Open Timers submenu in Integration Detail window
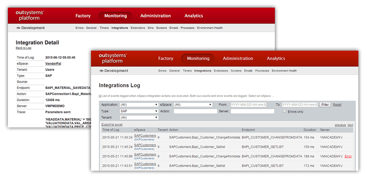367x179 pixels. pyautogui.click(x=104, y=28)
